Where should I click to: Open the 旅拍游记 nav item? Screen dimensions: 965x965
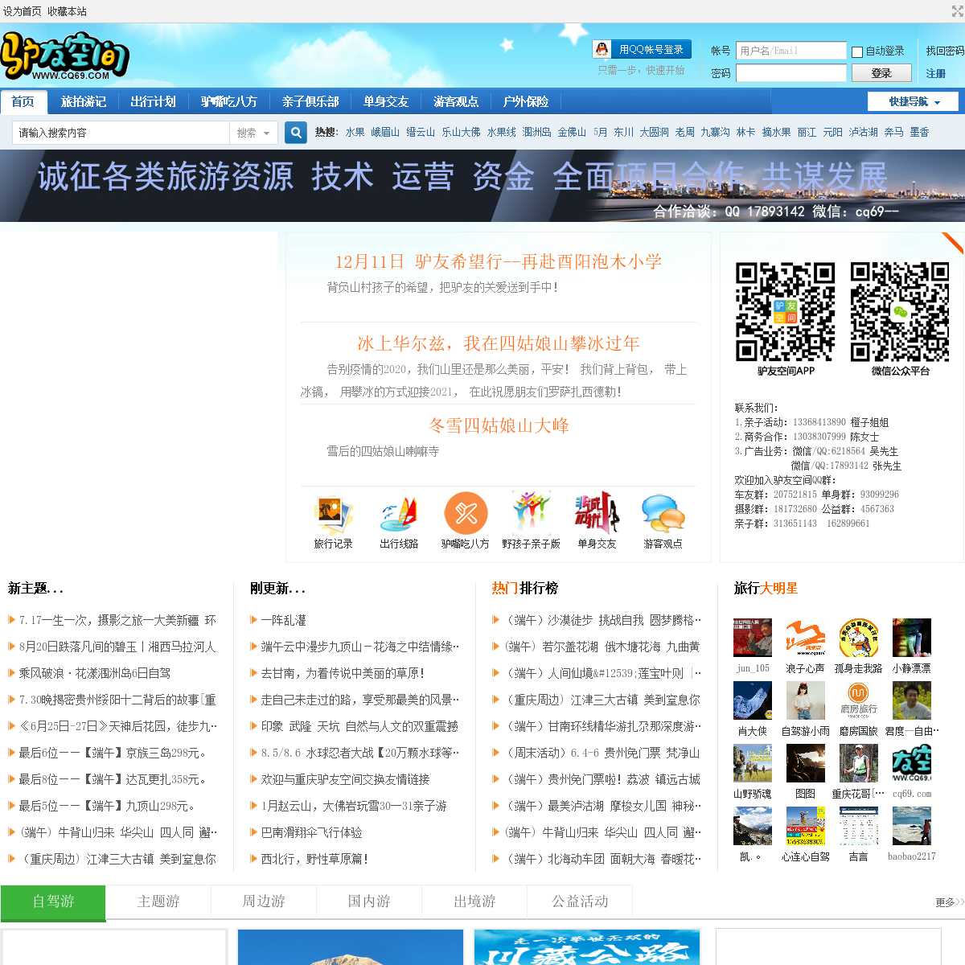coord(84,101)
